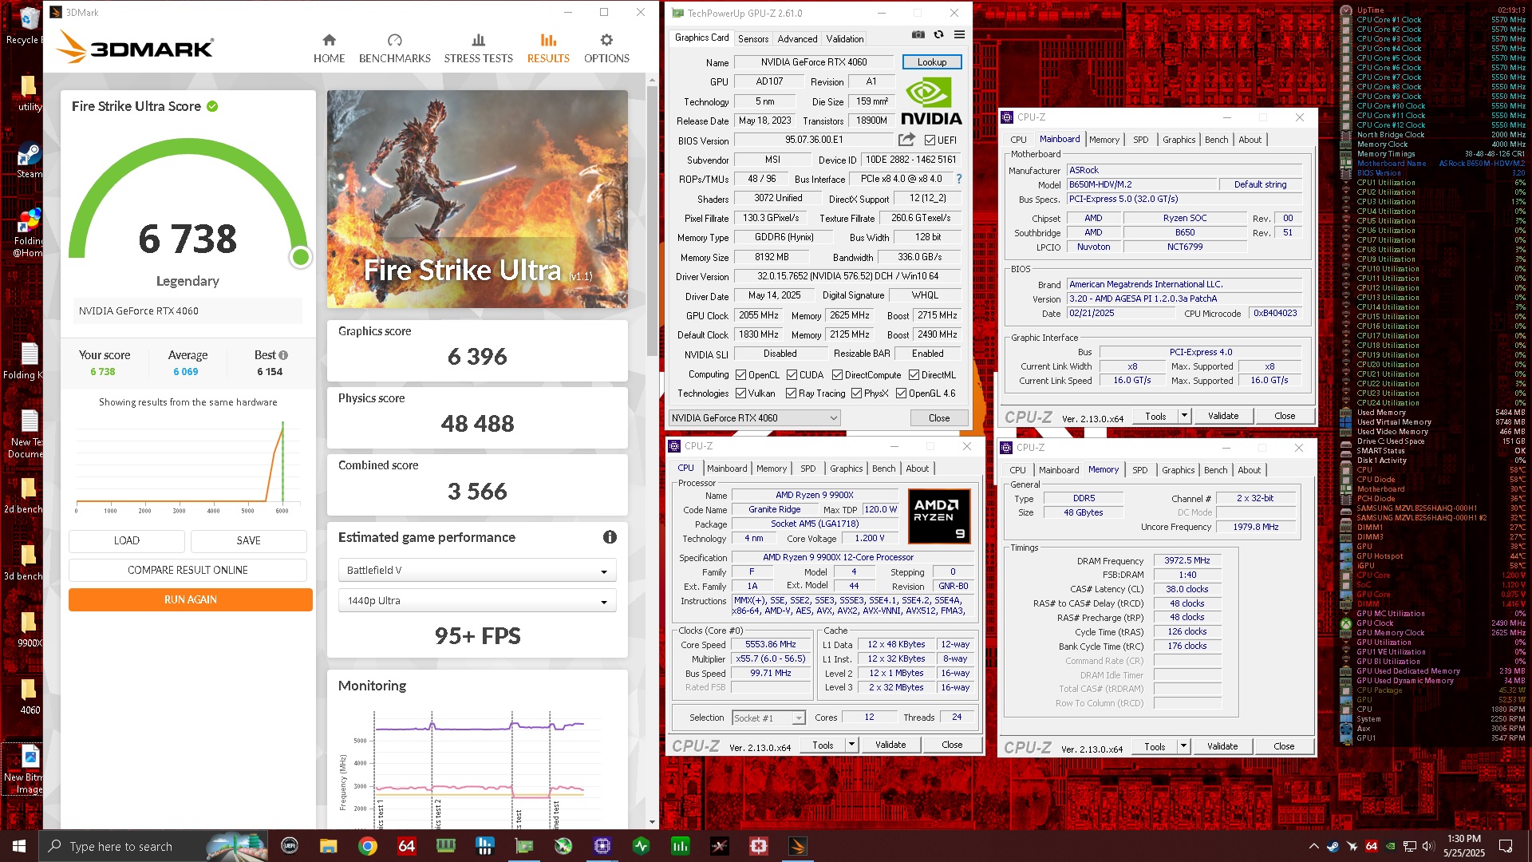Viewport: 1532px width, 862px height.
Task: Click the info icon next to Best score
Action: [x=283, y=355]
